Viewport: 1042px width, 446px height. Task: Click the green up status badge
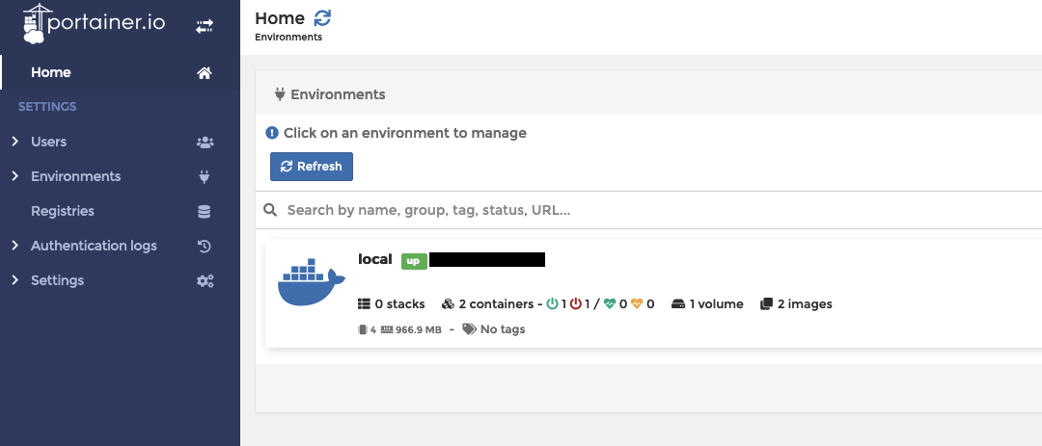tap(413, 261)
